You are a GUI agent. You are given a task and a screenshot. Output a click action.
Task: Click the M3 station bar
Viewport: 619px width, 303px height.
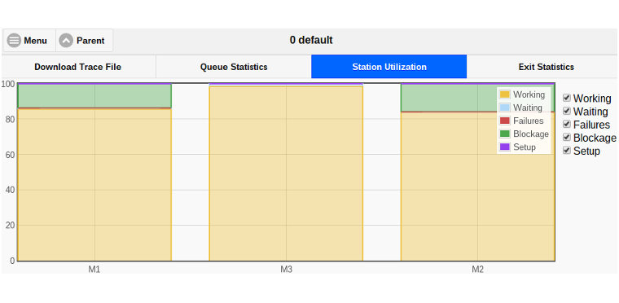point(286,172)
